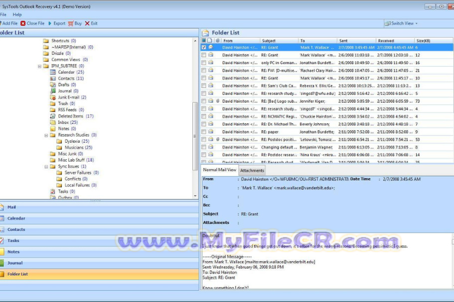Select the Drafts folder icon

(x=53, y=85)
